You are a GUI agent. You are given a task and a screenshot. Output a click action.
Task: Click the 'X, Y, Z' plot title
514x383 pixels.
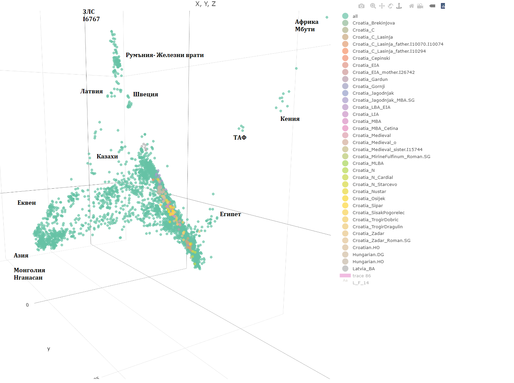(206, 4)
